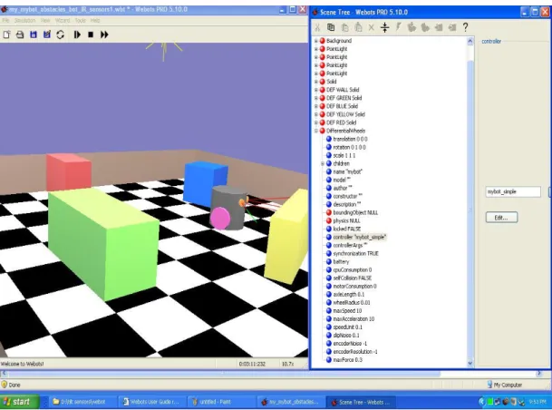The height and width of the screenshot is (410, 552).
Task: Click the Step simulation button
Action: click(77, 34)
